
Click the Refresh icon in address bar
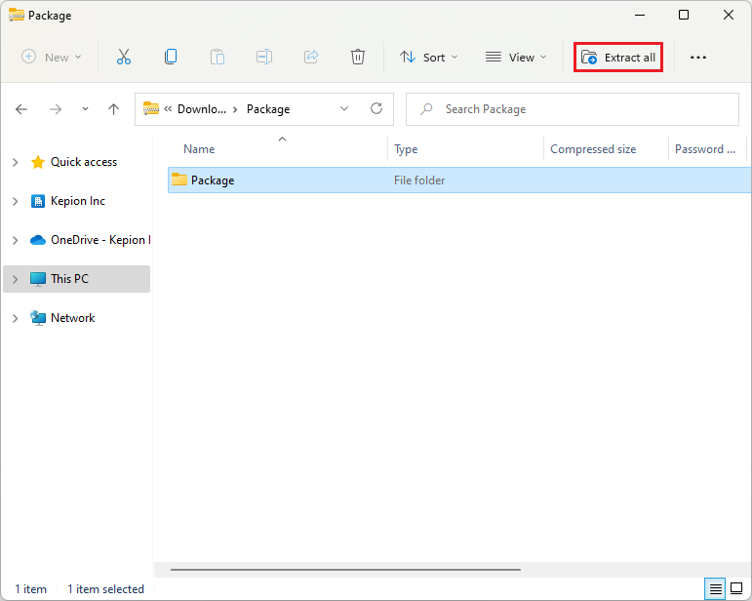tap(376, 109)
